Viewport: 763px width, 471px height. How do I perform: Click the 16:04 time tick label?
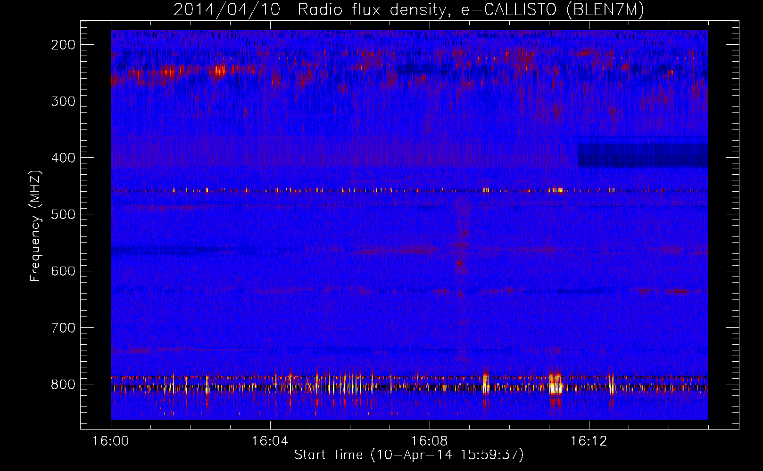[270, 441]
